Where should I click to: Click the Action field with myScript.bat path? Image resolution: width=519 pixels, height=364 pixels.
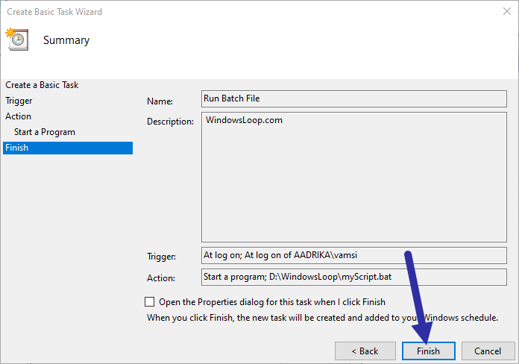click(x=354, y=277)
